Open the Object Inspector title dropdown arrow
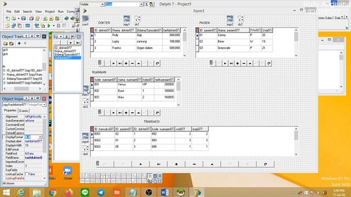This screenshot has width=351, height=197. tap(26, 99)
